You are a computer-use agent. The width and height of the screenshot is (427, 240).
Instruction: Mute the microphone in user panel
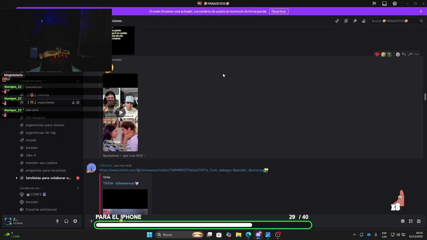pos(57,221)
